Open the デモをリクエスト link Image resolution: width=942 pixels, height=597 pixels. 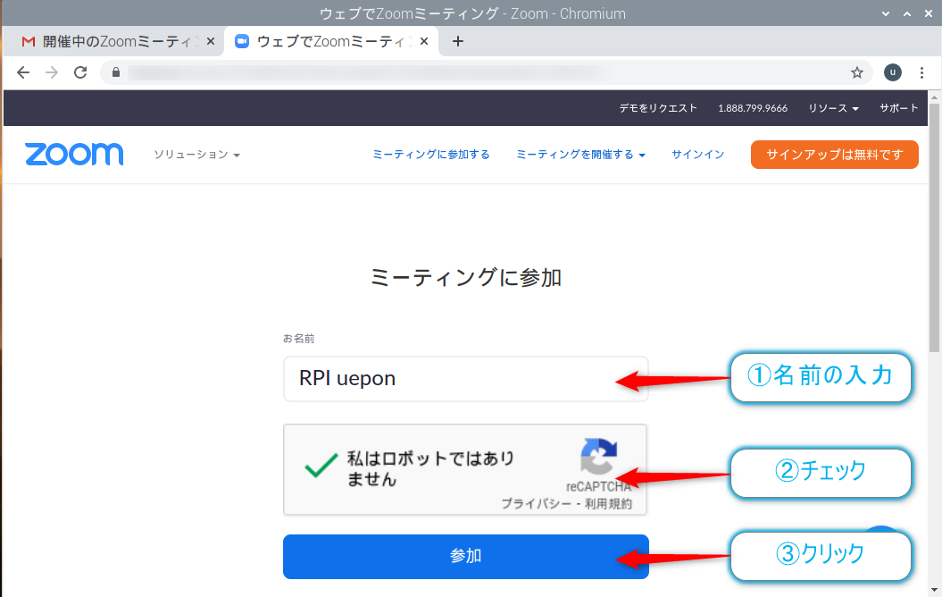(x=658, y=108)
